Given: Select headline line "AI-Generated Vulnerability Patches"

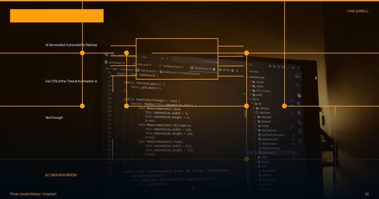Looking at the screenshot, I should click(71, 45).
